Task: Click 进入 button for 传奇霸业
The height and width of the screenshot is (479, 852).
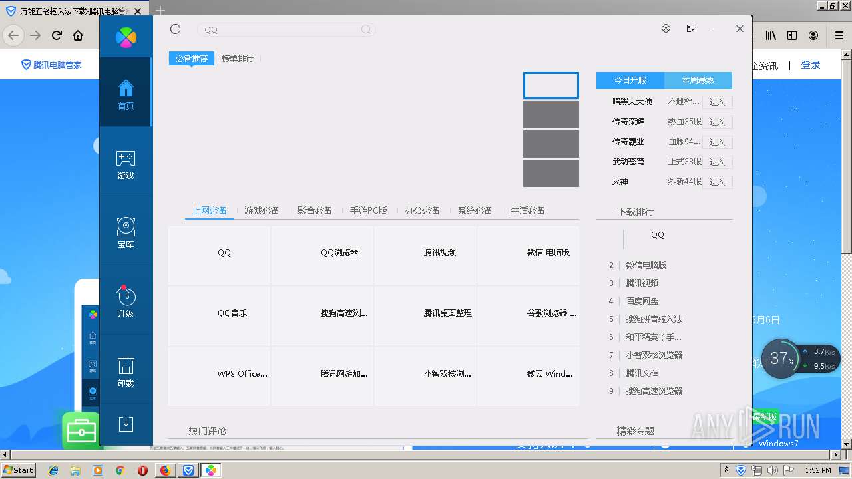Action: (717, 142)
